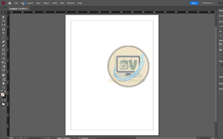Open the View menu
The width and height of the screenshot is (223, 139).
tap(62, 3)
